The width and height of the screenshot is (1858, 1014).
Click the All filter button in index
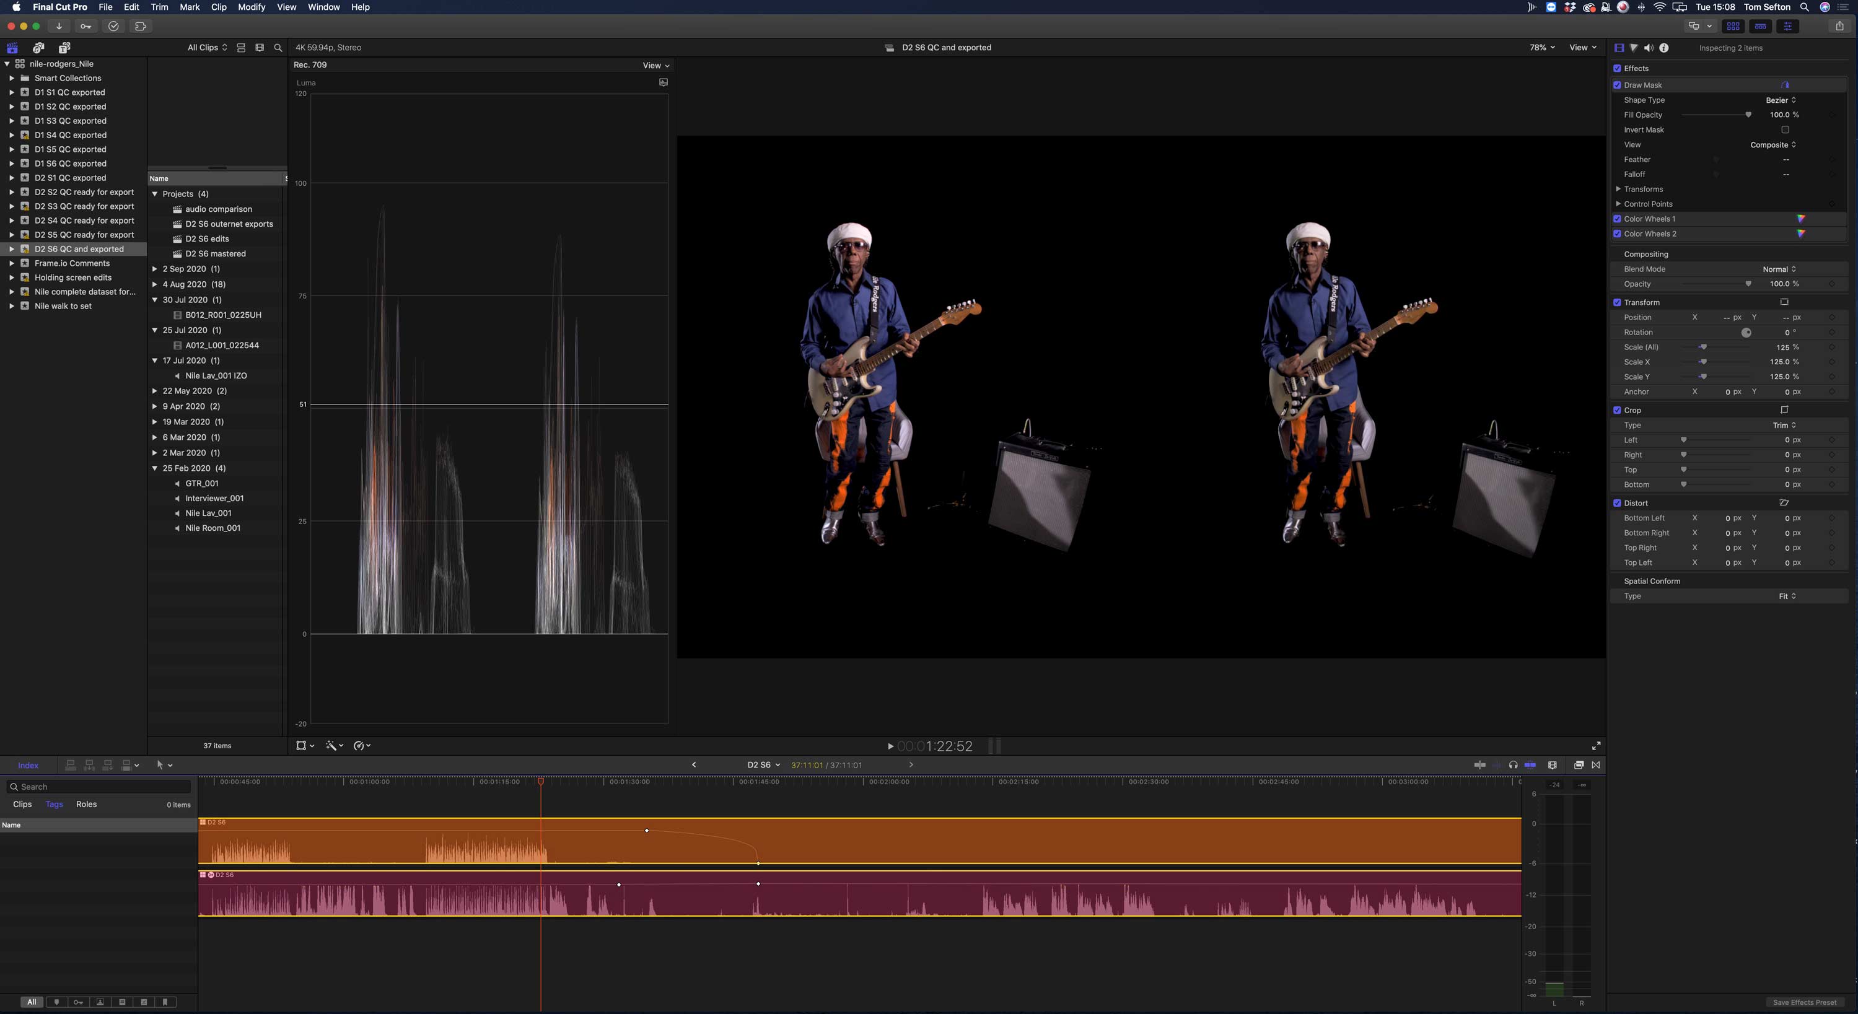[31, 1002]
